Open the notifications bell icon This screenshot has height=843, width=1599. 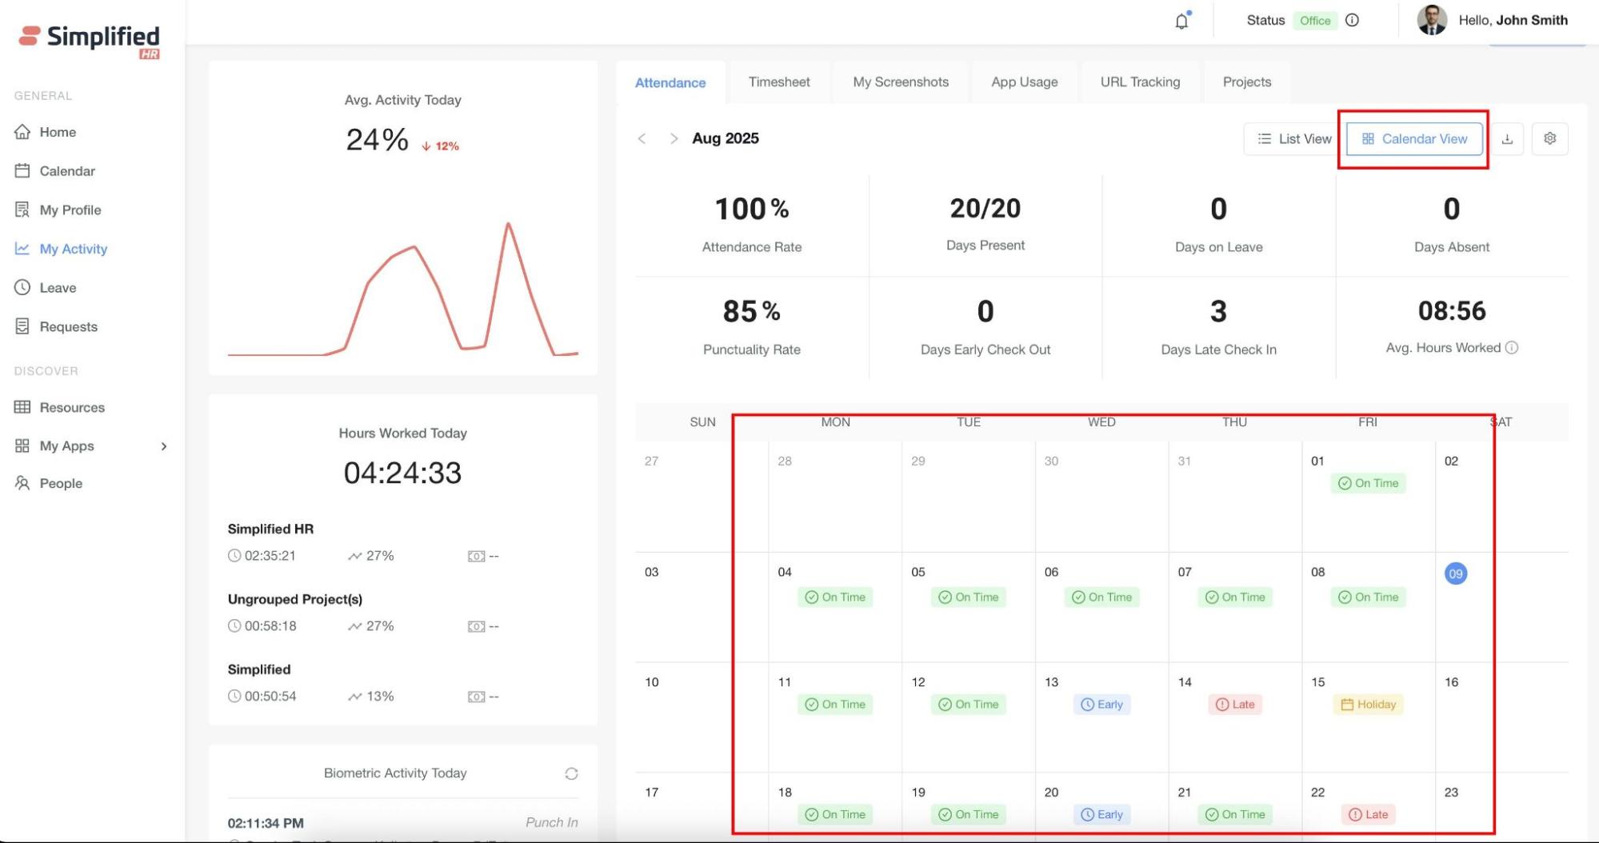point(1181,22)
